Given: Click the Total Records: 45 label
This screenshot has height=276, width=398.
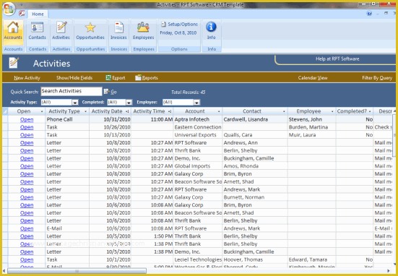Looking at the screenshot, I should pos(188,92).
